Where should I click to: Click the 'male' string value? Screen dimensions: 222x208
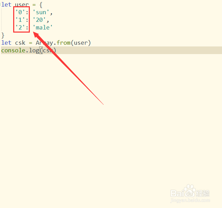point(43,28)
